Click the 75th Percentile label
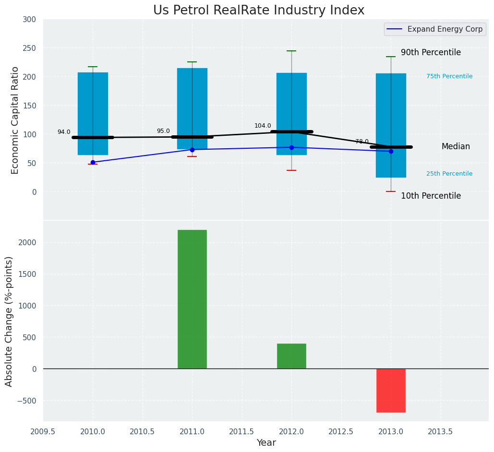 pyautogui.click(x=449, y=76)
